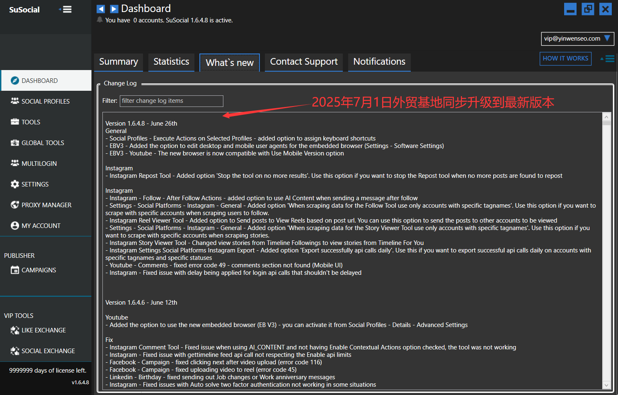Viewport: 618px width, 395px height.
Task: Open the Tools section
Action: click(46, 122)
